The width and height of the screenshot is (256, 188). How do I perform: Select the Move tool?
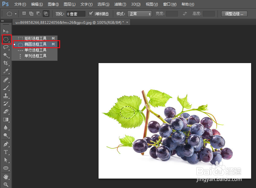click(x=6, y=31)
